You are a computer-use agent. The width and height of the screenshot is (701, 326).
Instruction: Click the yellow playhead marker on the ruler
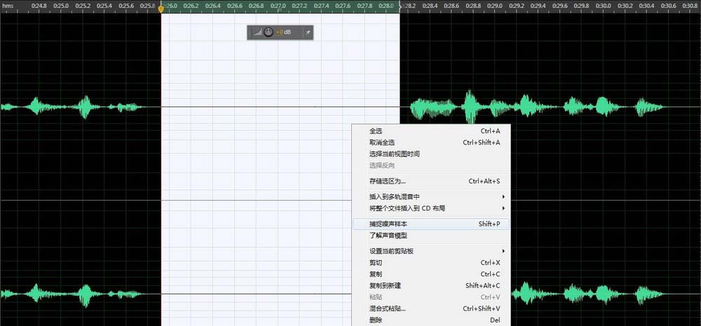pos(161,8)
